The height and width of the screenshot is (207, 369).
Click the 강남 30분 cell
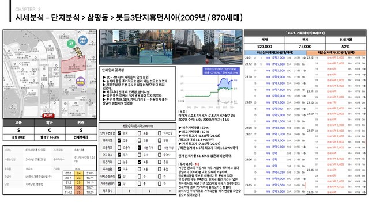click(x=18, y=137)
